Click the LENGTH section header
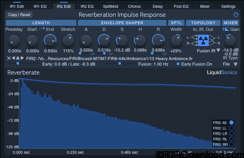 click(x=41, y=23)
